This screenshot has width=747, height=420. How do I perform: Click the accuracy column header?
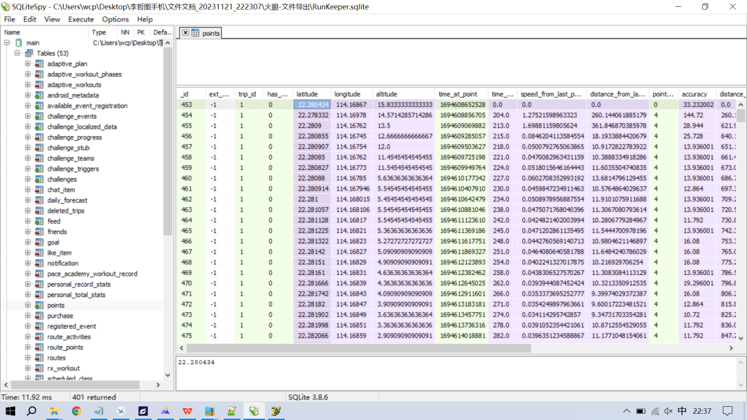697,94
